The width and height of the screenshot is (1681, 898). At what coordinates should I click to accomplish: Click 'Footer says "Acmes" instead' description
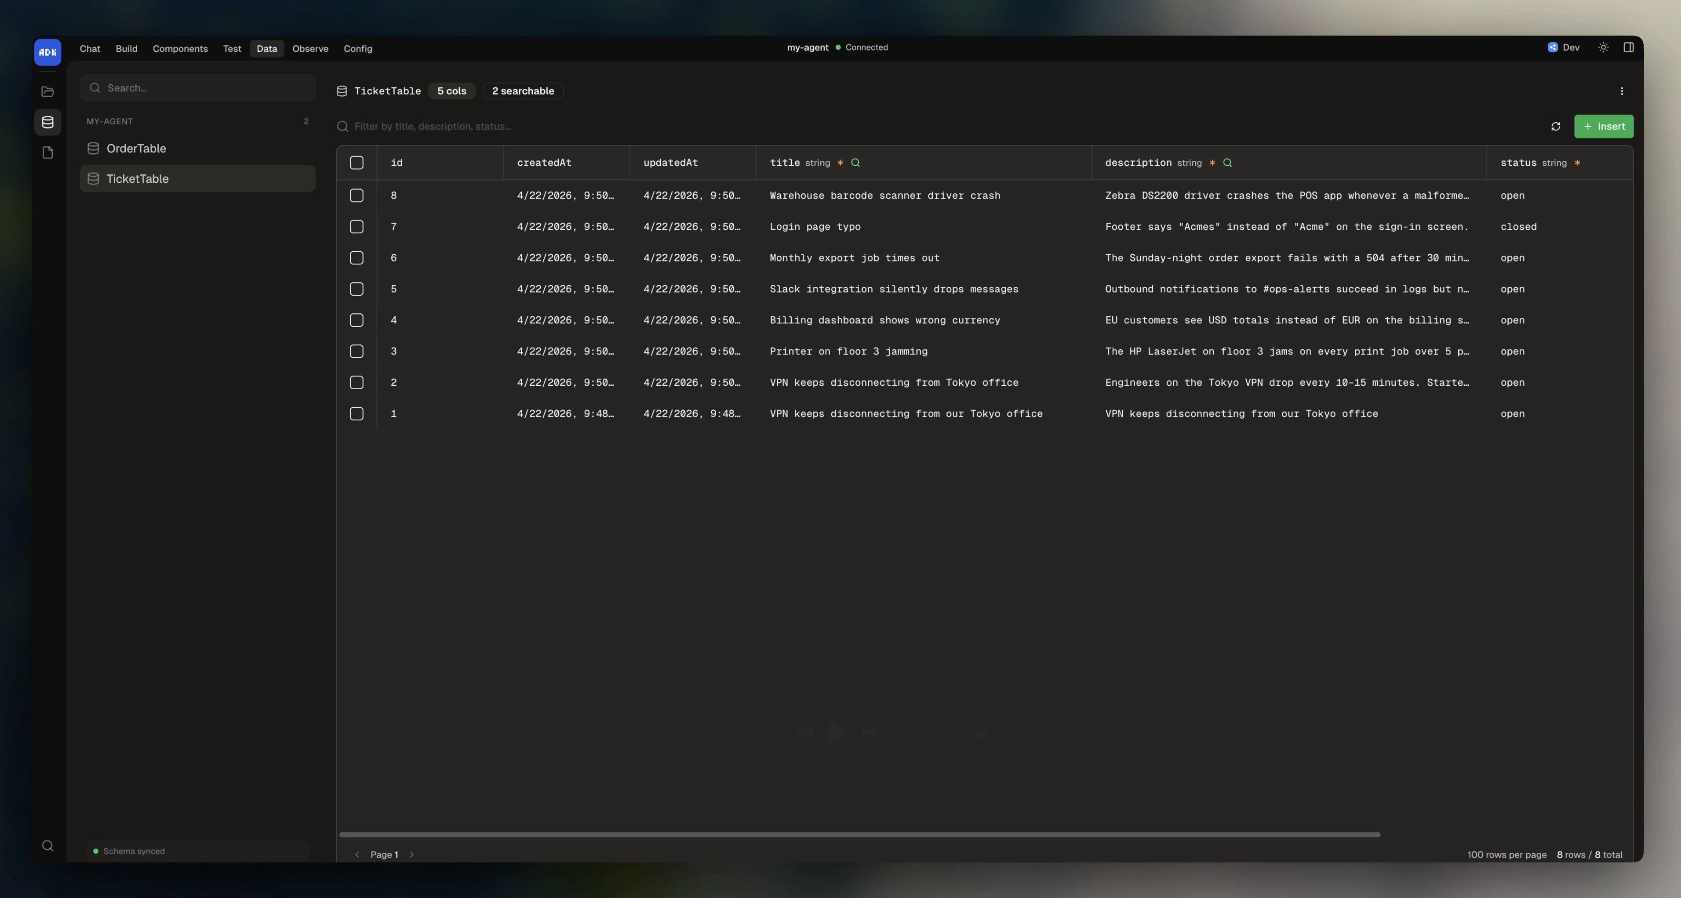[1287, 227]
